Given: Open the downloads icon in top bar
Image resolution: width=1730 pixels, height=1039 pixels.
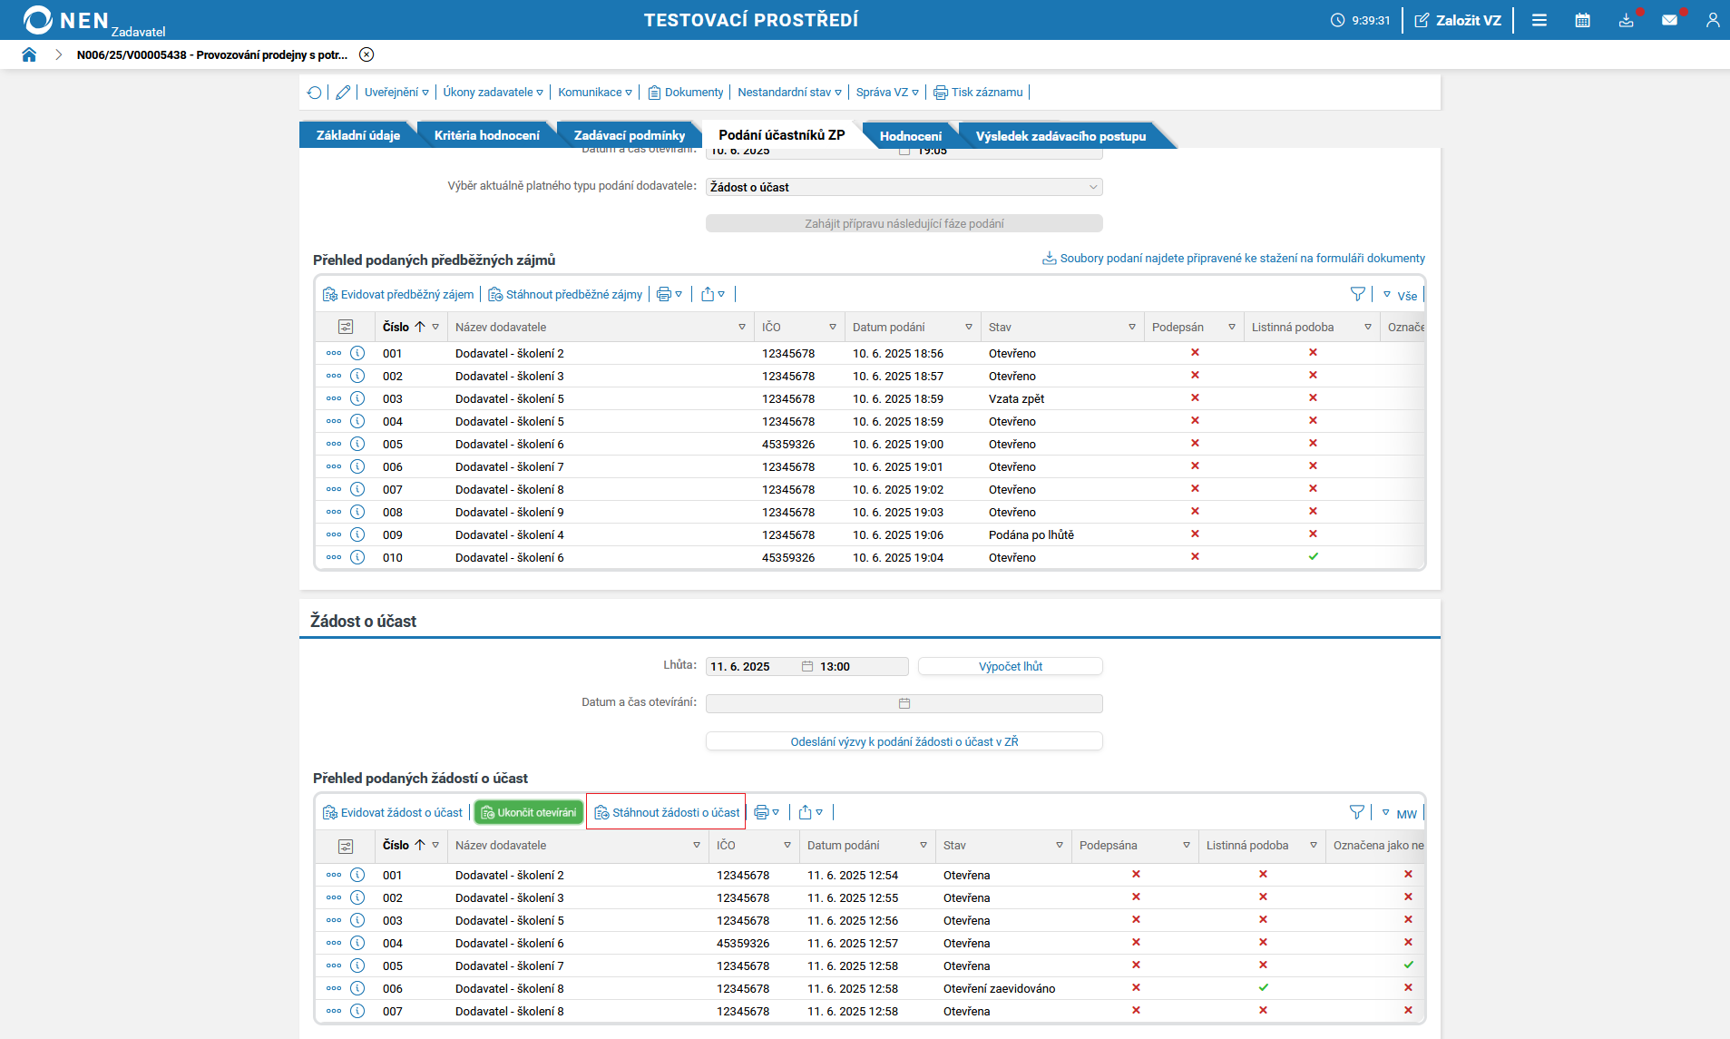Looking at the screenshot, I should [x=1626, y=20].
